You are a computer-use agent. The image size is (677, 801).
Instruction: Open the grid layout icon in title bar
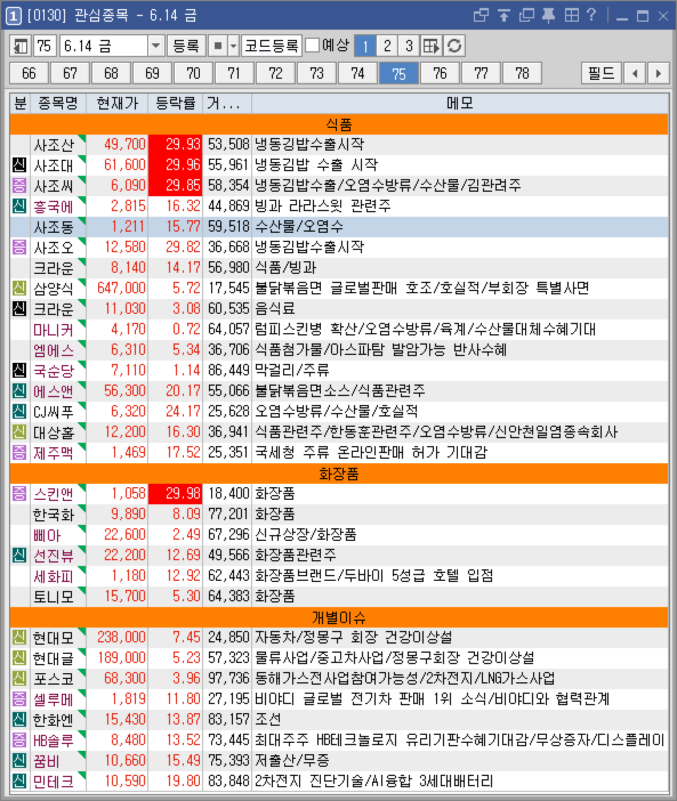[571, 15]
